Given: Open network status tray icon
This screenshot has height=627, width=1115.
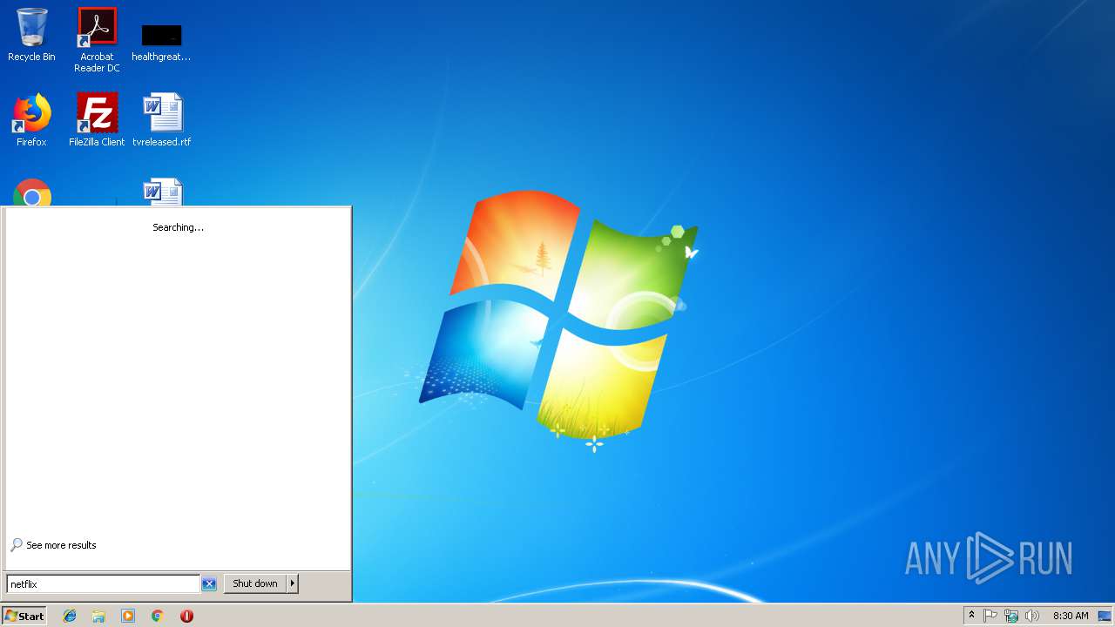Looking at the screenshot, I should [1011, 616].
